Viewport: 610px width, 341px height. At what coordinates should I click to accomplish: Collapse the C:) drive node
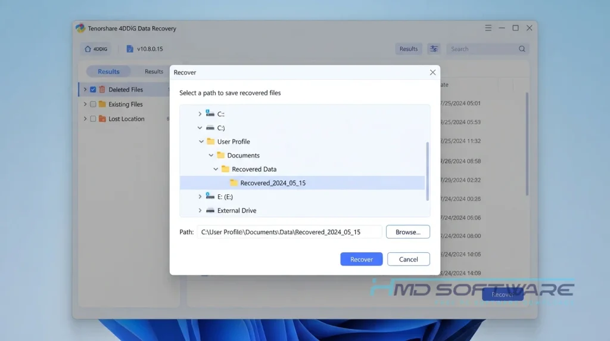[x=200, y=128]
